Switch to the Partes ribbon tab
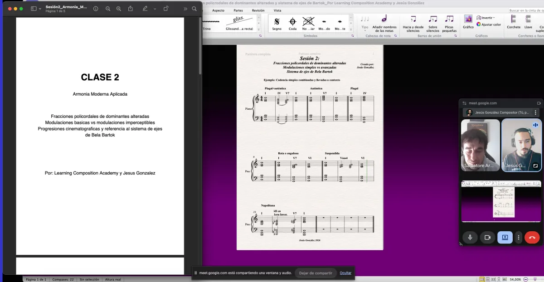This screenshot has height=282, width=544. (238, 10)
